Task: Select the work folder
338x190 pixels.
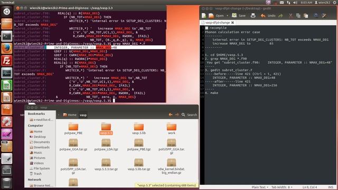Action: [172, 129]
